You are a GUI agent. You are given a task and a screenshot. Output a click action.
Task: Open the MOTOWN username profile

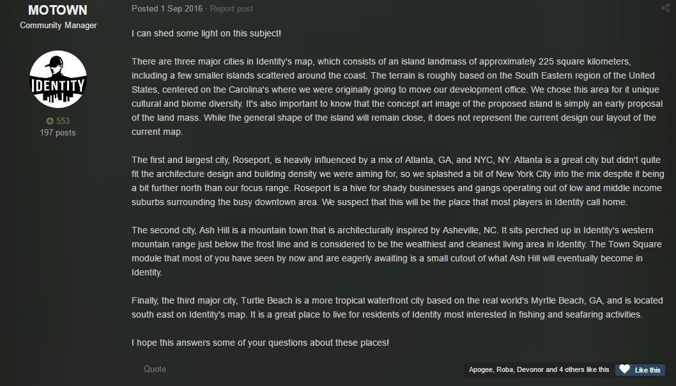58,10
